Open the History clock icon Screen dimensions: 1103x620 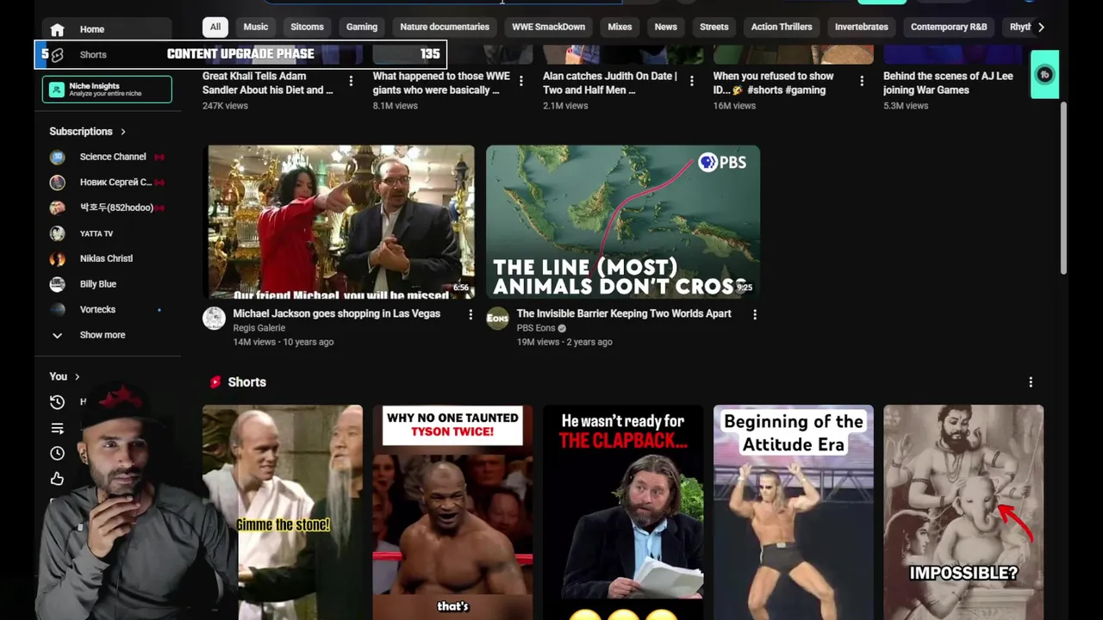pyautogui.click(x=57, y=402)
